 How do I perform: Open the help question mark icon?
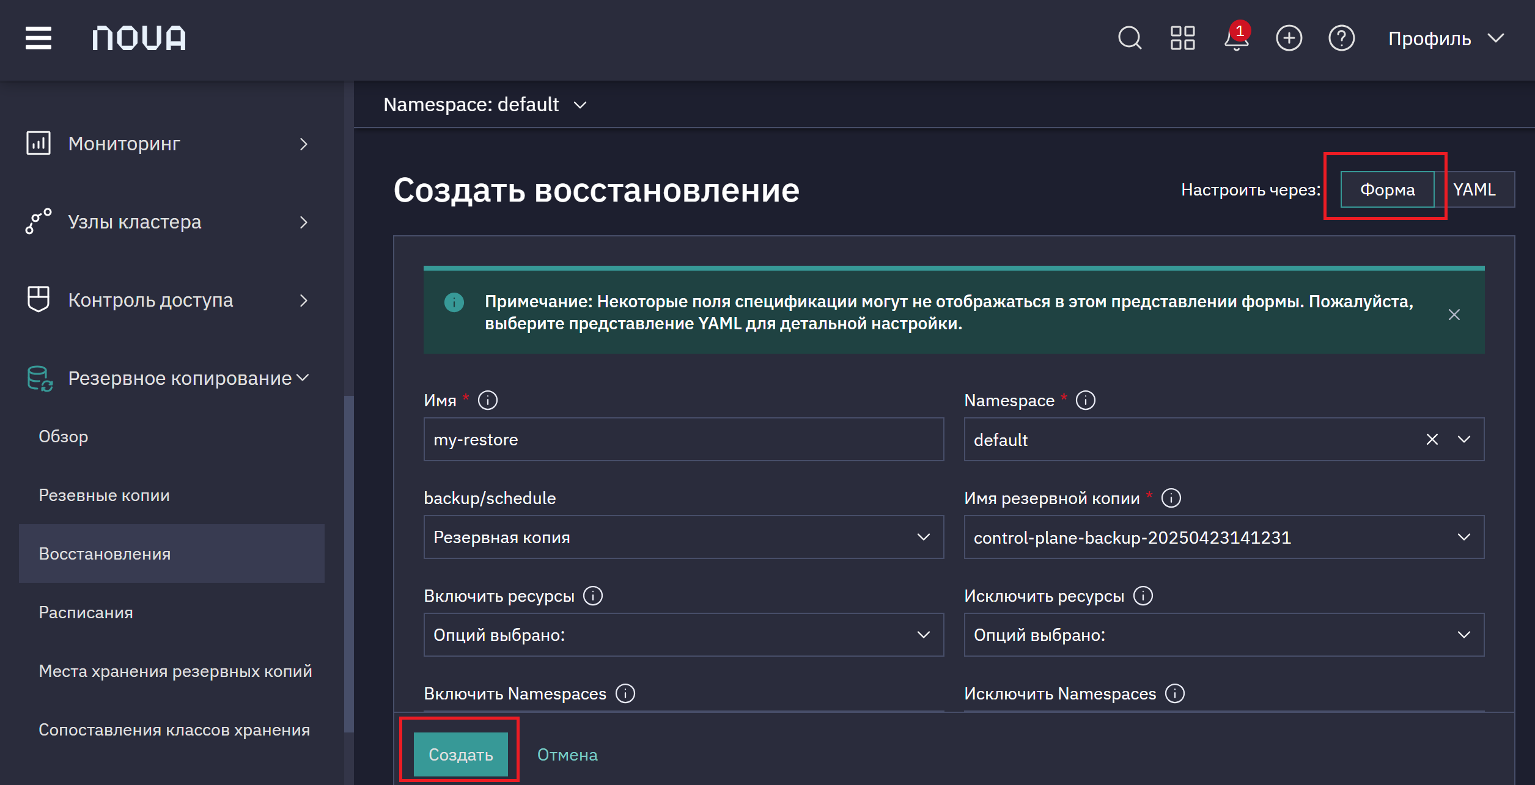(x=1342, y=38)
